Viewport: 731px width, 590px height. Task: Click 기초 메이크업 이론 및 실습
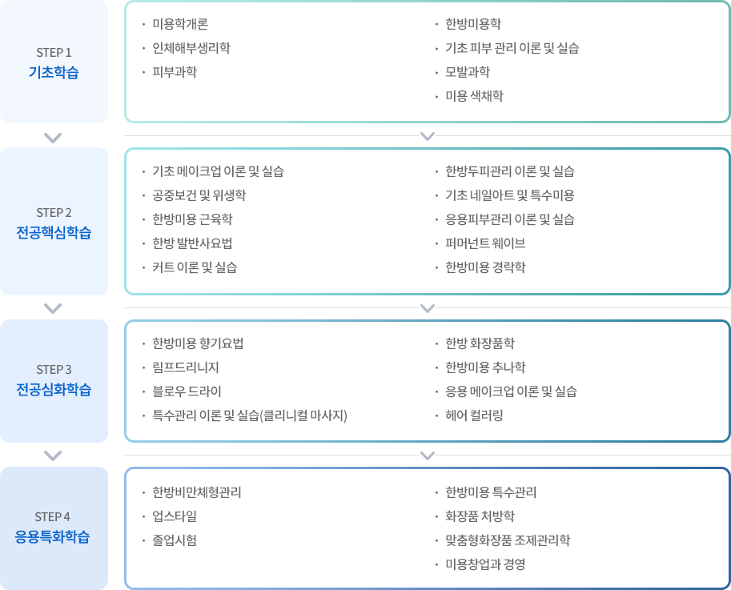point(219,171)
